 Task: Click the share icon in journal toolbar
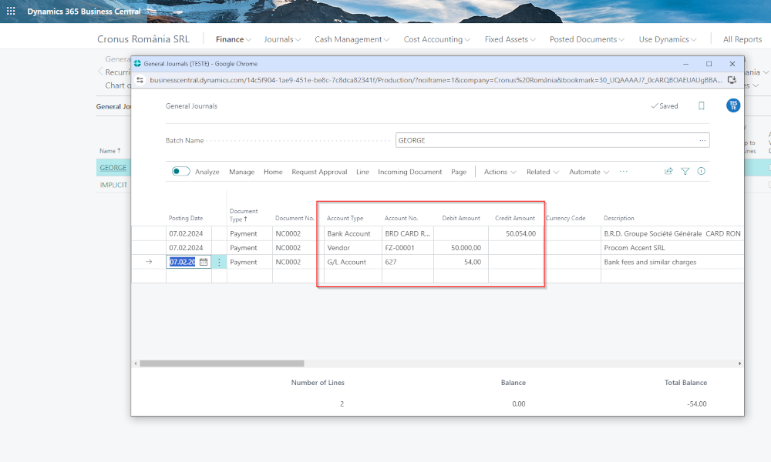(x=668, y=172)
